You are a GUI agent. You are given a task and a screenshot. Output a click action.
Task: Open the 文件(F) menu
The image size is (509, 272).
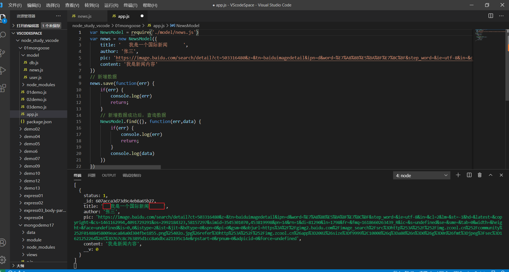15,5
